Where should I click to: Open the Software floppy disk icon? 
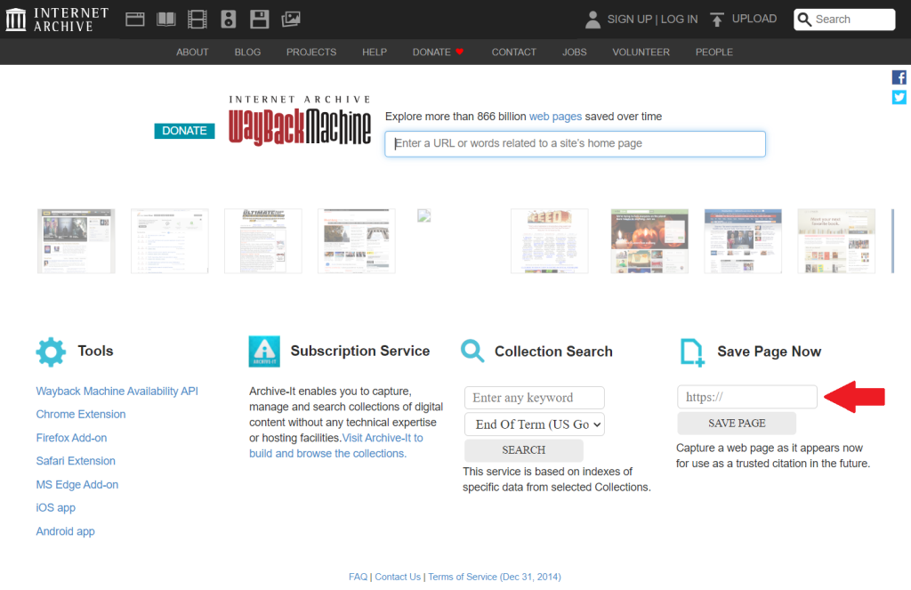[259, 20]
